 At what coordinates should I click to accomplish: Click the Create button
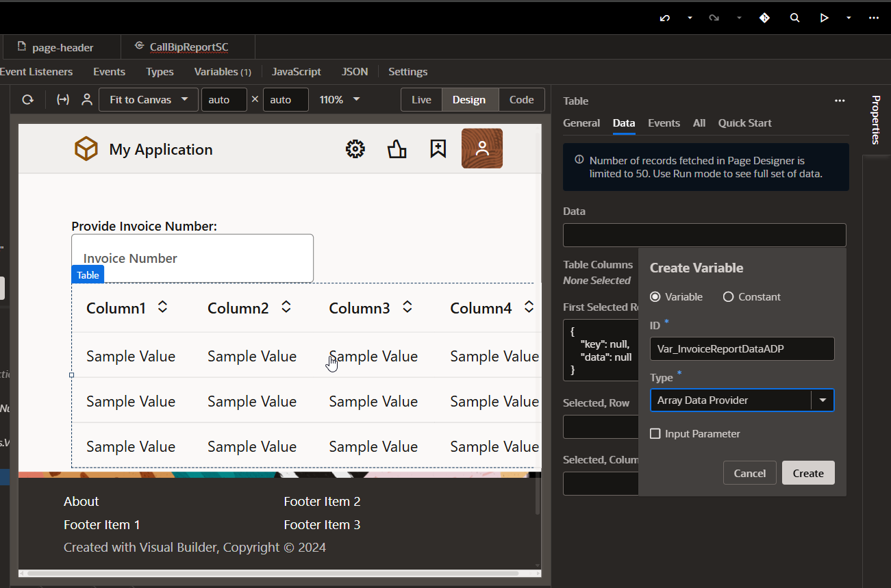click(808, 473)
